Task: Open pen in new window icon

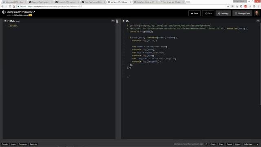Action: [x=206, y=144]
